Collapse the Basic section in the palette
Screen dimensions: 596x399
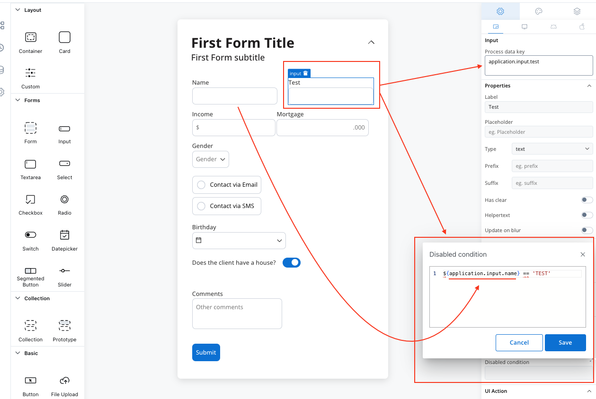(x=18, y=353)
